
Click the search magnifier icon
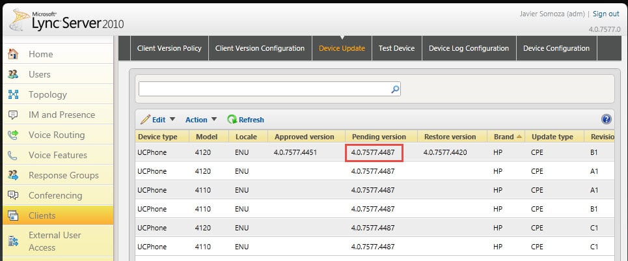[x=395, y=89]
